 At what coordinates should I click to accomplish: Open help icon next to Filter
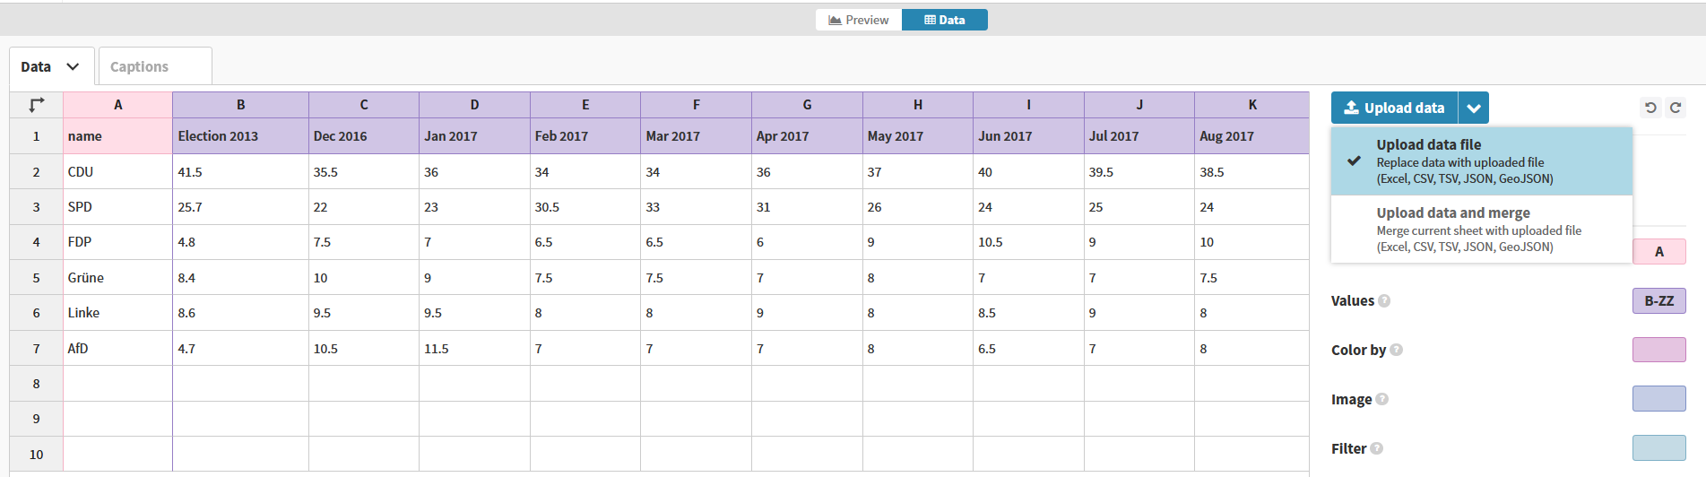click(1376, 449)
